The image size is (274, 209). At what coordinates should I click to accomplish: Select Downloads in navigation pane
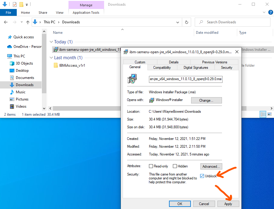coord(21,85)
